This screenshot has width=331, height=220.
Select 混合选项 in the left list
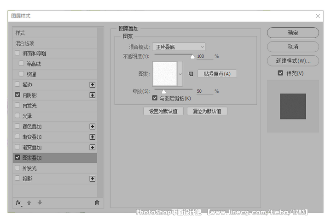(x=25, y=43)
